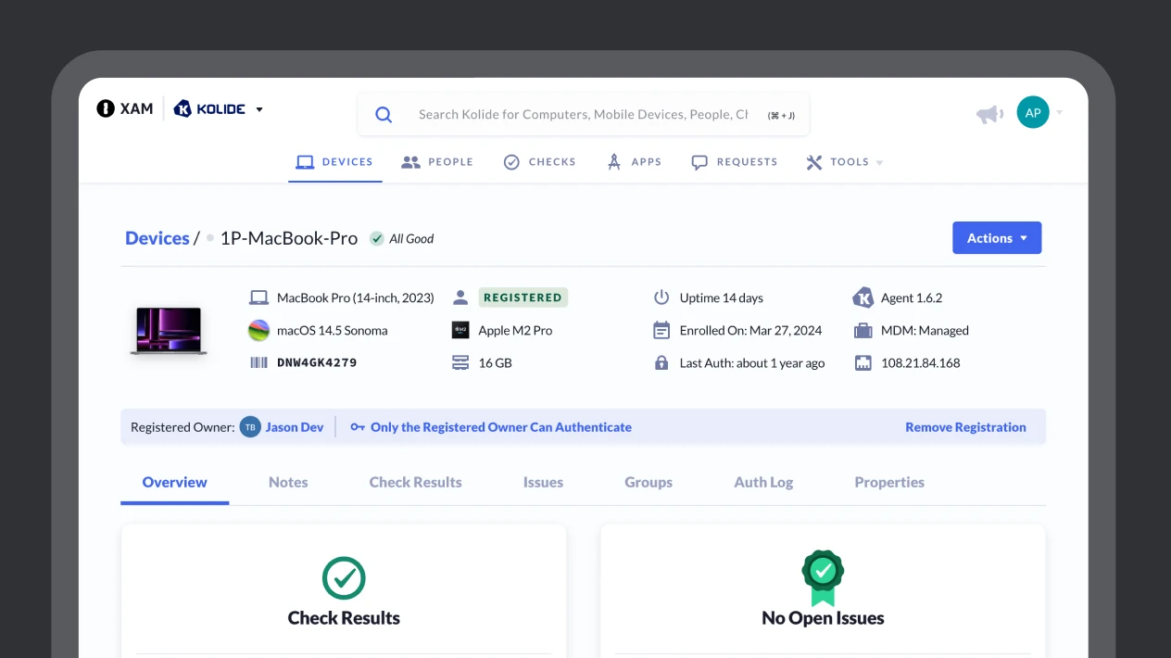
Task: Click the Remove Registration link
Action: click(x=965, y=427)
